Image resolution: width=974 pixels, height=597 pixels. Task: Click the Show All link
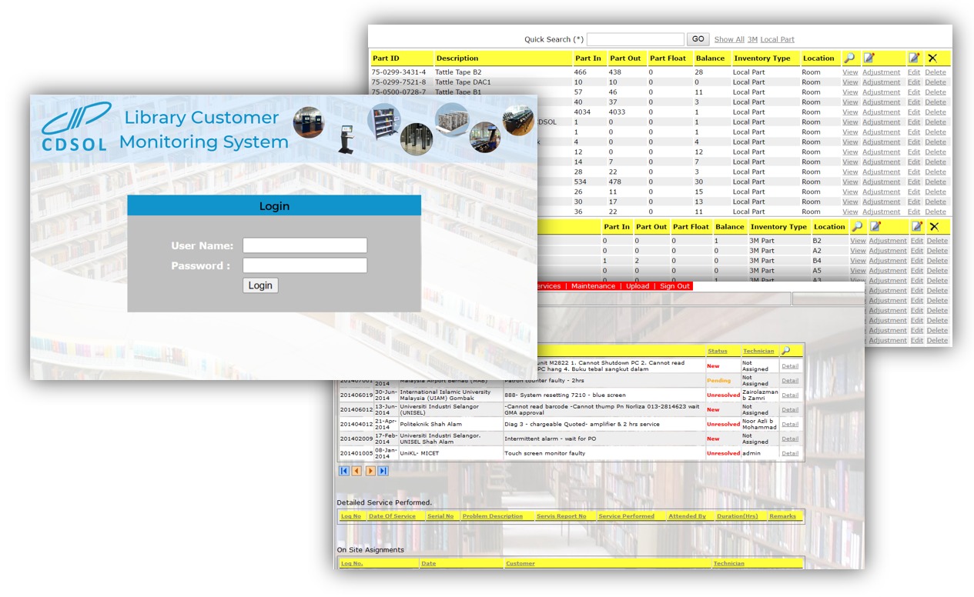tap(728, 39)
